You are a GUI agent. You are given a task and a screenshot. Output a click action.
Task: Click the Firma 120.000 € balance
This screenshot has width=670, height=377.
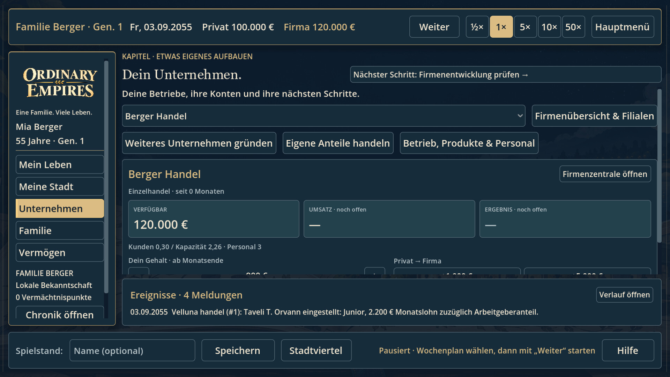pyautogui.click(x=319, y=27)
